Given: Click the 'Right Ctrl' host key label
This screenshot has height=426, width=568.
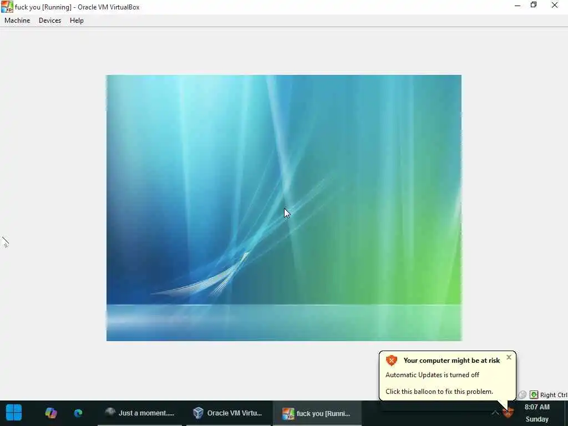Looking at the screenshot, I should [554, 395].
